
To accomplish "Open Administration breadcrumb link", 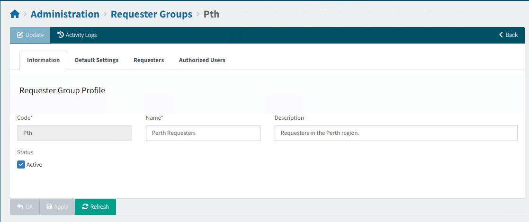I will 65,14.
